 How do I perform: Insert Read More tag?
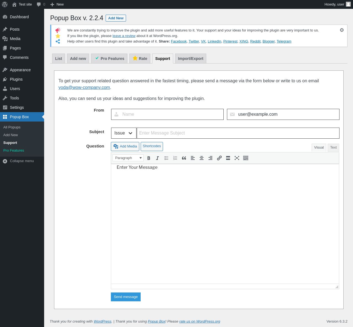(228, 158)
